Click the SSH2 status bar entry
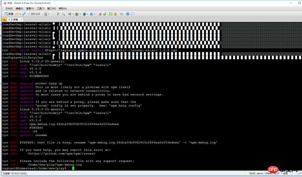 pyautogui.click(x=252, y=173)
